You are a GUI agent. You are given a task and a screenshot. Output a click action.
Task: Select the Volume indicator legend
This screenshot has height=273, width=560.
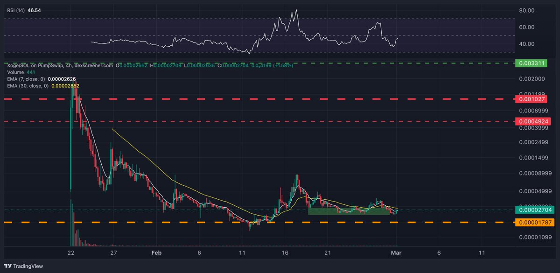click(x=15, y=72)
